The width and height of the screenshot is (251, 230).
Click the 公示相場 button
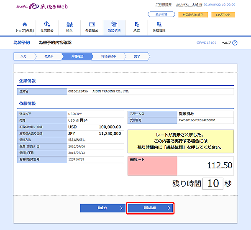pos(161,15)
